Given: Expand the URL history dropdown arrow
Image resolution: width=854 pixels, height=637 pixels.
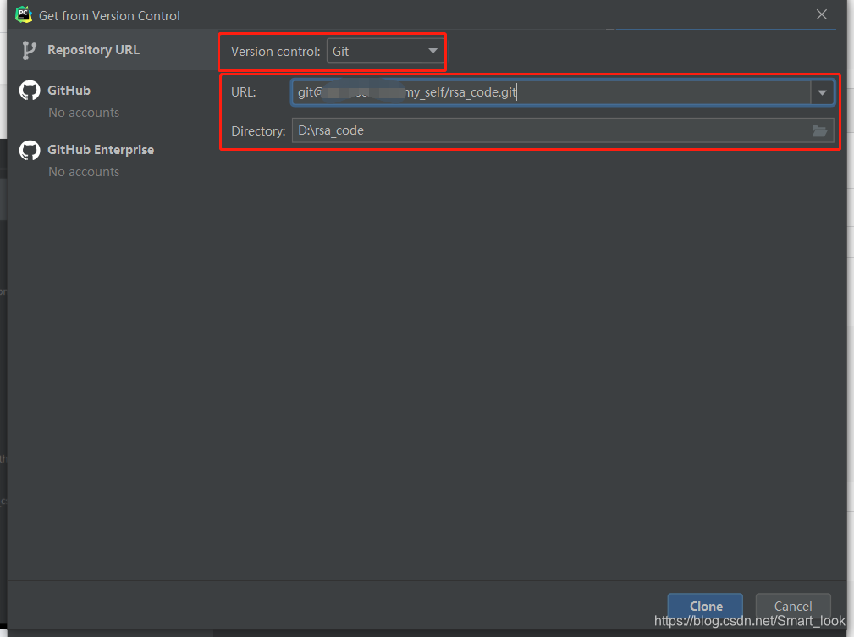Looking at the screenshot, I should pos(822,92).
